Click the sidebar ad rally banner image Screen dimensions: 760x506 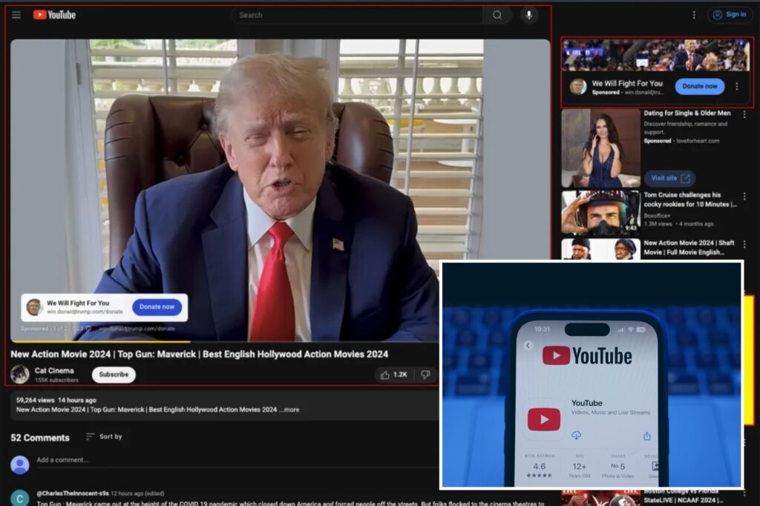tap(656, 55)
